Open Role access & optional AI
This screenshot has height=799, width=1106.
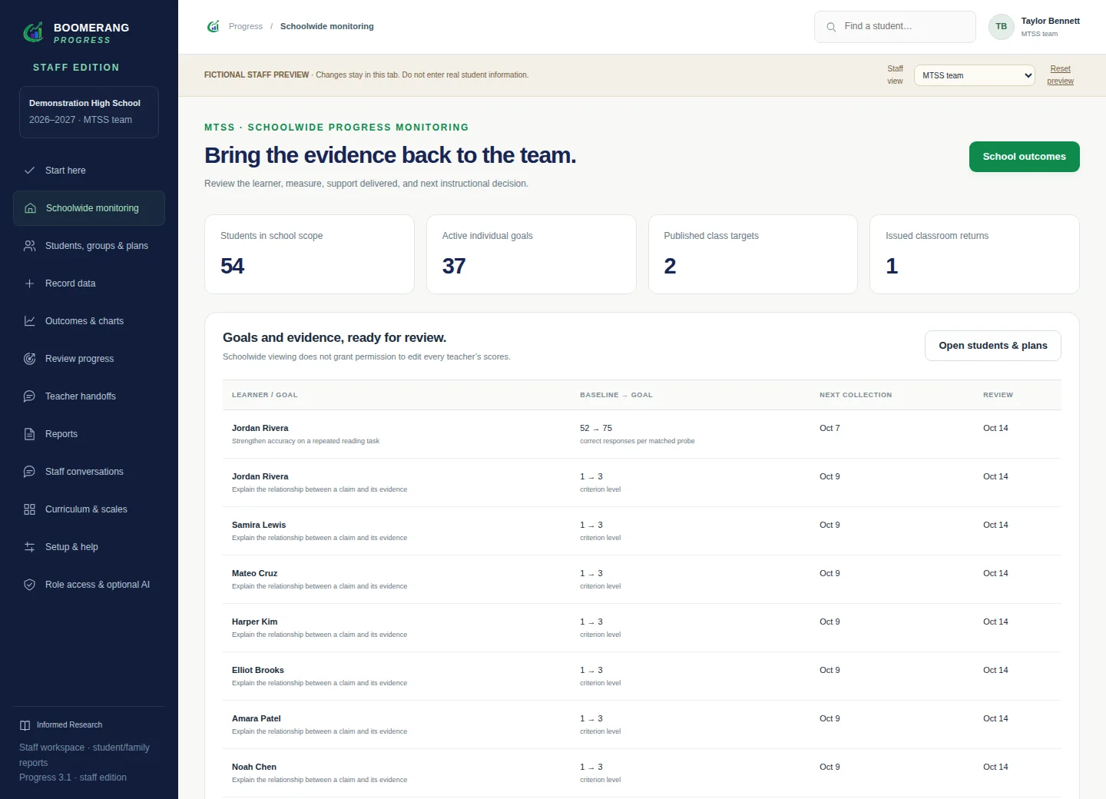click(89, 585)
